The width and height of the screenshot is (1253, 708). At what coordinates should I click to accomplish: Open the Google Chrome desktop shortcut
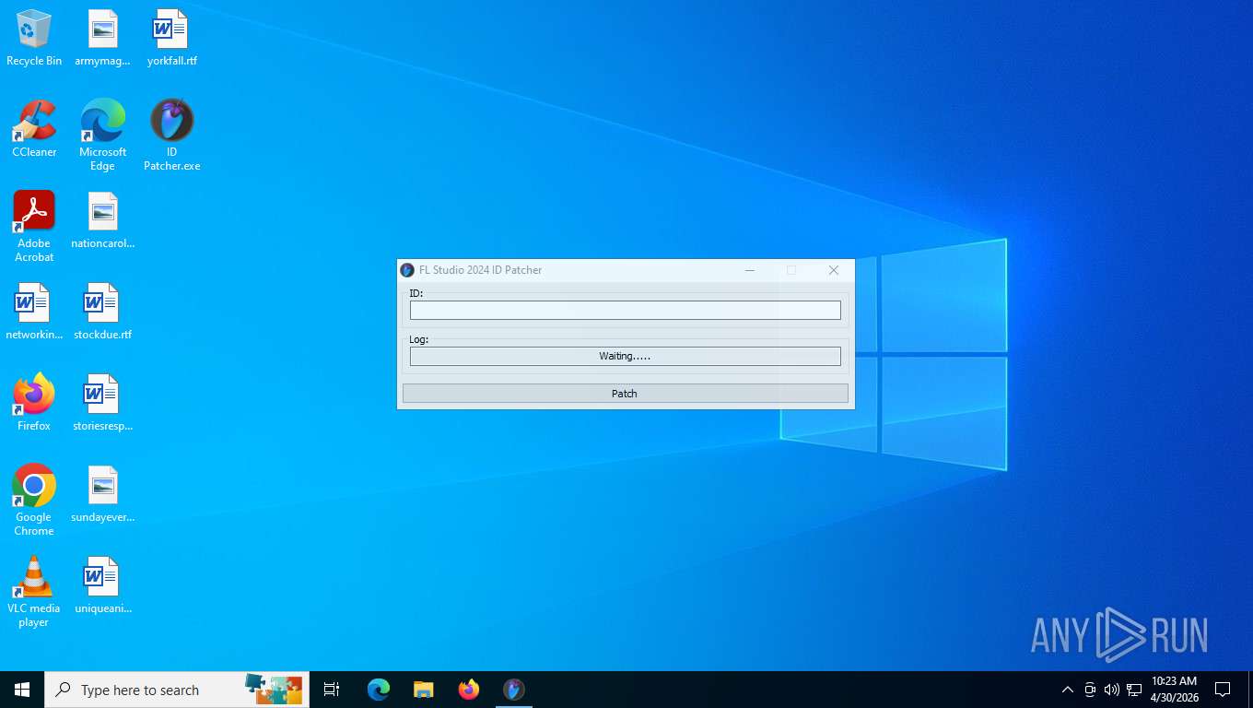coord(34,501)
